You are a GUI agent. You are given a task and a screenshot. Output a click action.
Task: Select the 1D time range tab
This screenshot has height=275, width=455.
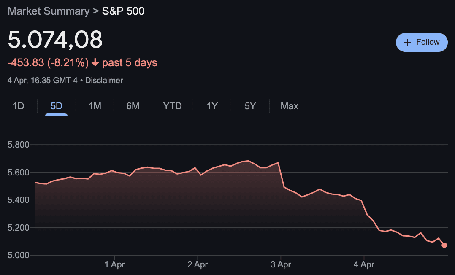[19, 106]
